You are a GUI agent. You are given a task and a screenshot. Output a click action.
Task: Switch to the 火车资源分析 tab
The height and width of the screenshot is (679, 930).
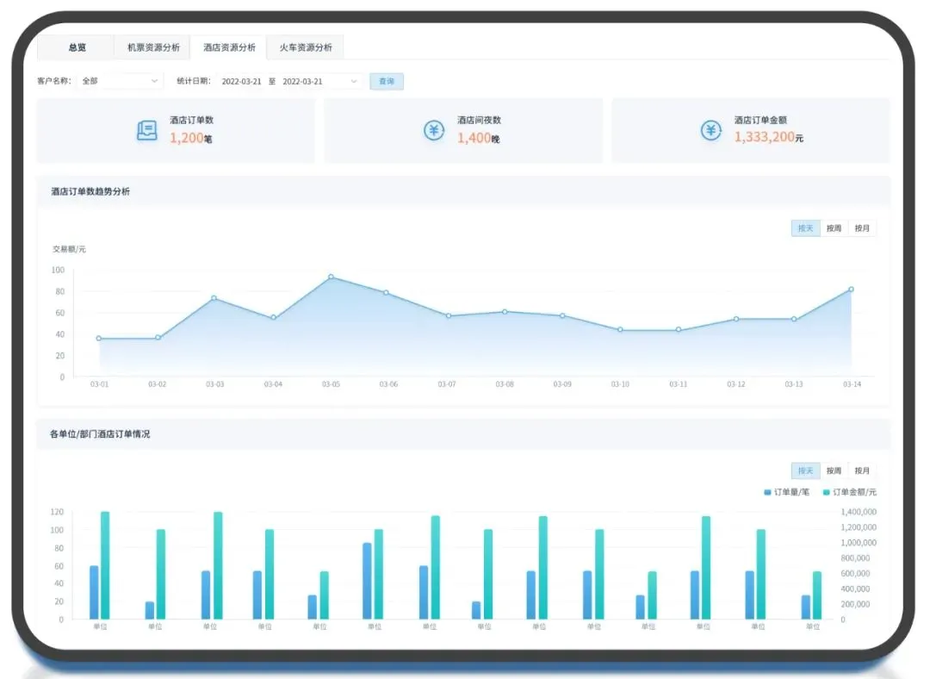click(x=305, y=47)
